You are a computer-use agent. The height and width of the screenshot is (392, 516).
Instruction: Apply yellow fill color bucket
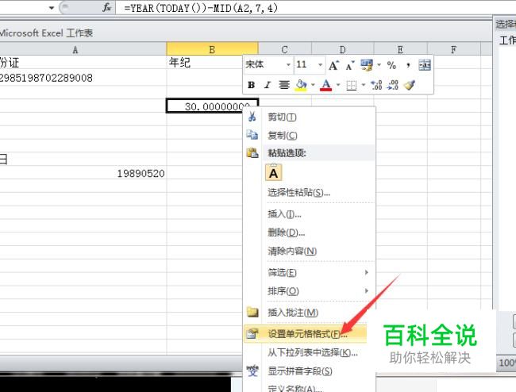click(x=301, y=85)
